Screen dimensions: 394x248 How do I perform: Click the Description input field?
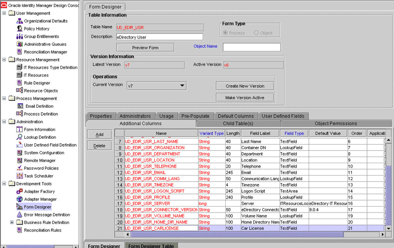[160, 37]
